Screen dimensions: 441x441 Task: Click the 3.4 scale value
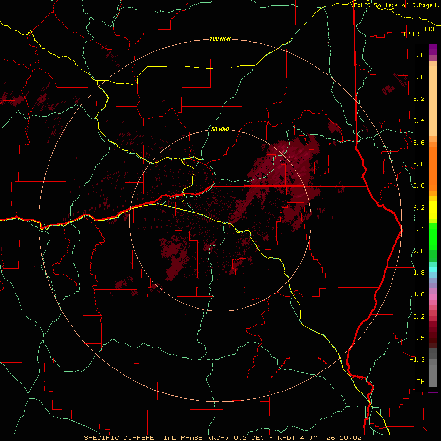pyautogui.click(x=419, y=229)
